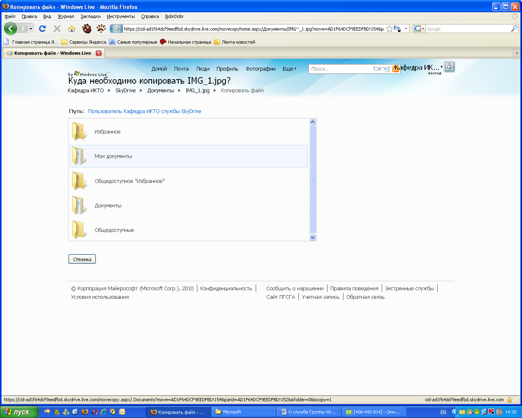This screenshot has height=418, width=522.
Task: Click the paw print toolbar icon
Action: pyautogui.click(x=101, y=29)
